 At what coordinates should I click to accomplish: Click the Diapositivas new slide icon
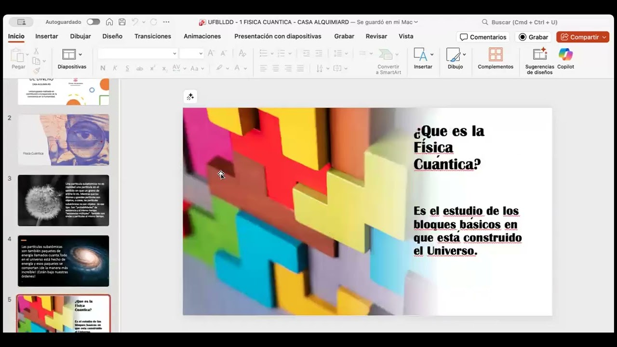(x=69, y=54)
